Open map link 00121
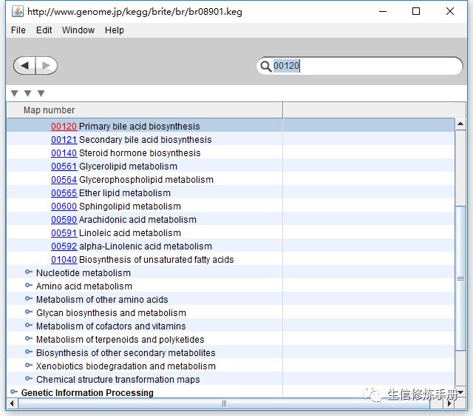 click(64, 140)
